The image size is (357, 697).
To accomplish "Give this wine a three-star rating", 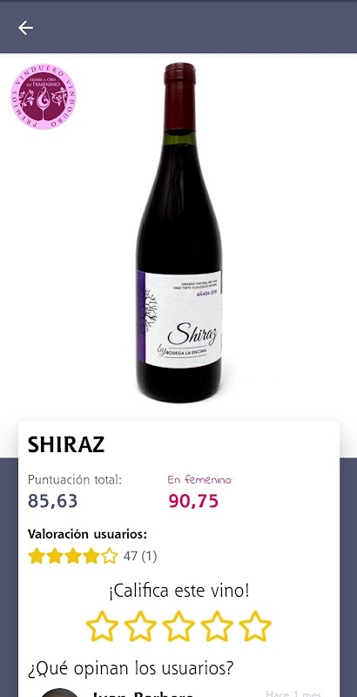I will click(x=178, y=626).
